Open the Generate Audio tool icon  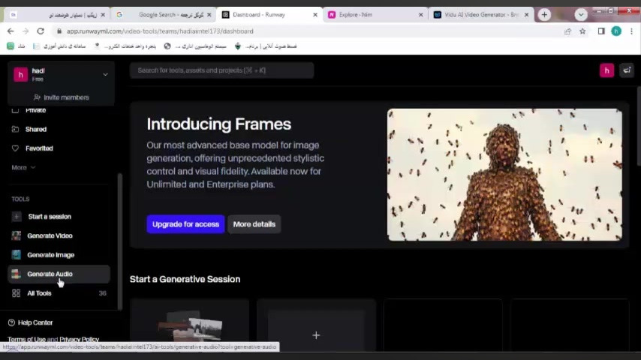pos(16,274)
